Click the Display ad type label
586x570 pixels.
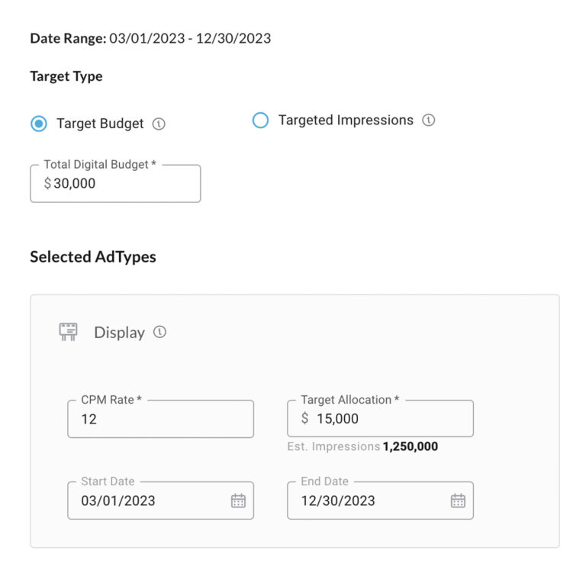119,333
